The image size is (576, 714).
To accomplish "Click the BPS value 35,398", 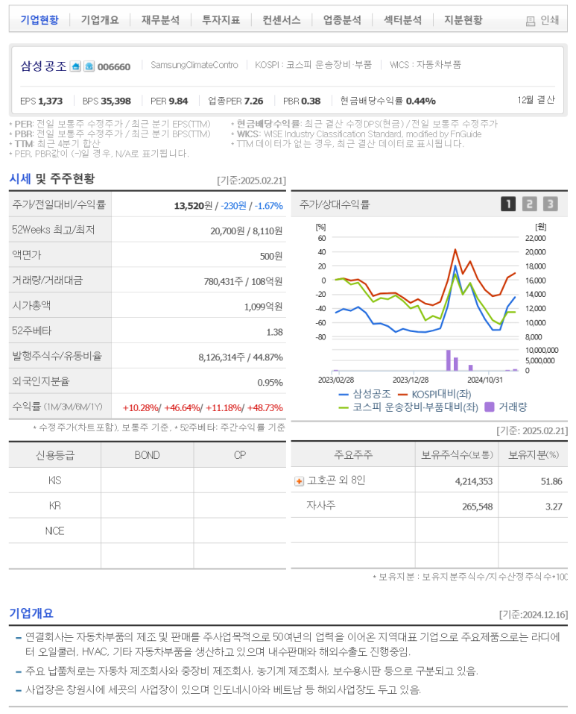I will coord(115,101).
